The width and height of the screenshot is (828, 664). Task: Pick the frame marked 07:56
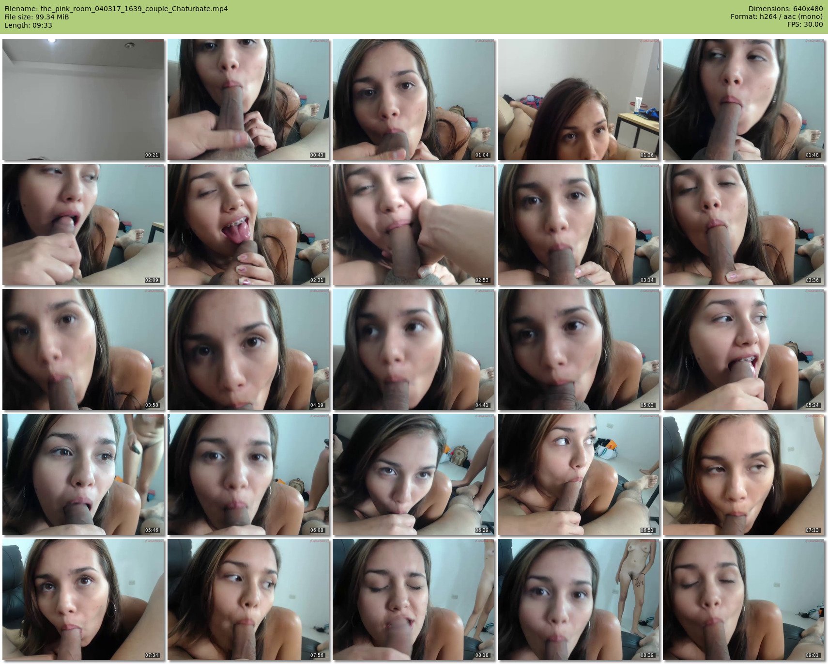click(248, 600)
